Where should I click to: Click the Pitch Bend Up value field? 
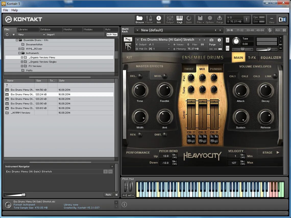165,156
